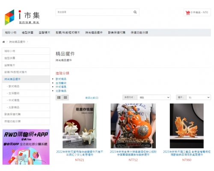Select 啟蒙/科教程式積木 in left sidebar
This screenshot has height=171, width=214.
(x=26, y=72)
